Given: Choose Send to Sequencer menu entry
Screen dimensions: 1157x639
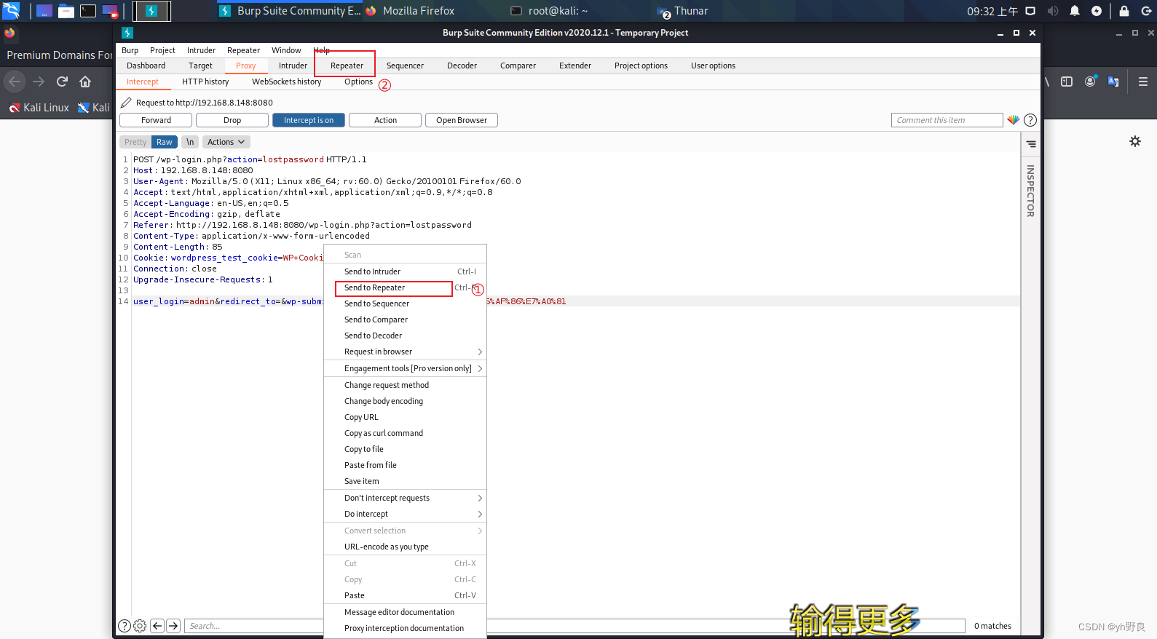Looking at the screenshot, I should (x=405, y=303).
